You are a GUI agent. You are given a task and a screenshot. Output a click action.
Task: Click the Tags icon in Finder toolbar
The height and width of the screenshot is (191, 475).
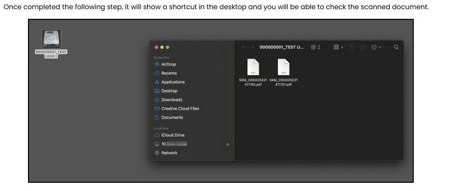(362, 47)
